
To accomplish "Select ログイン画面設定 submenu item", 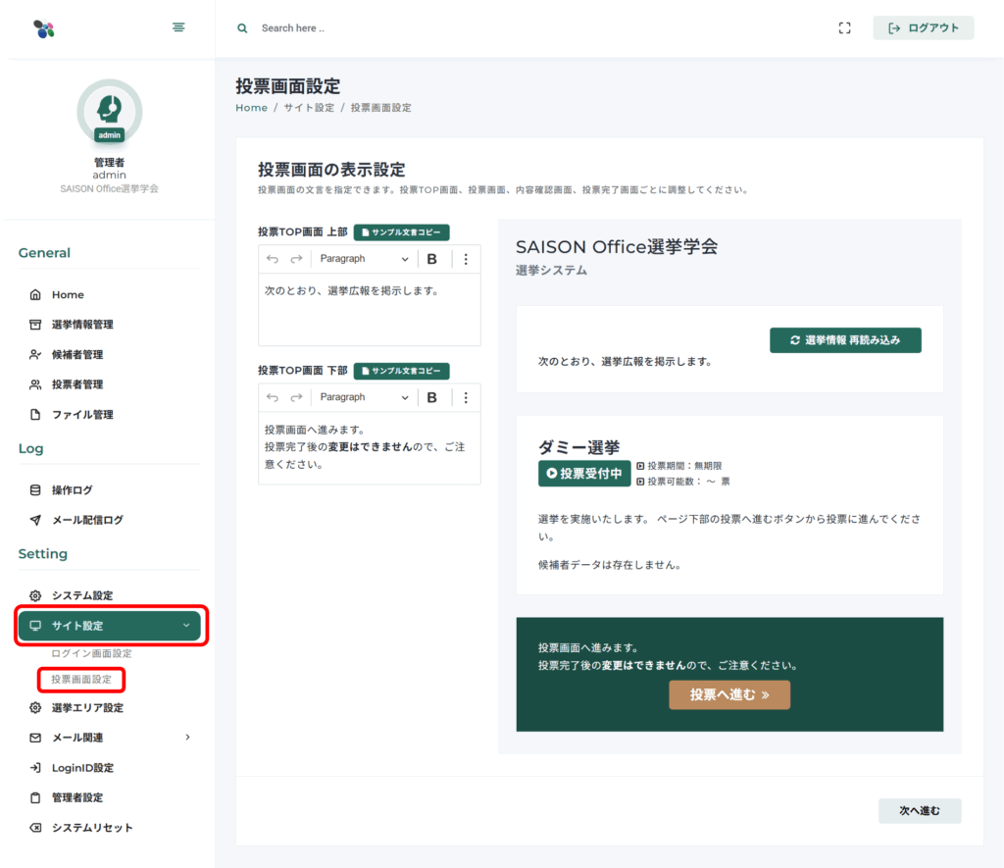I will point(91,653).
